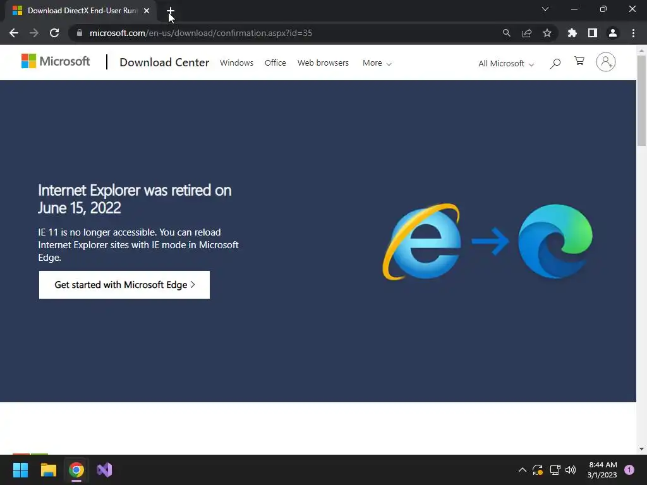Select the Download DirectX End-User tab

[82, 11]
